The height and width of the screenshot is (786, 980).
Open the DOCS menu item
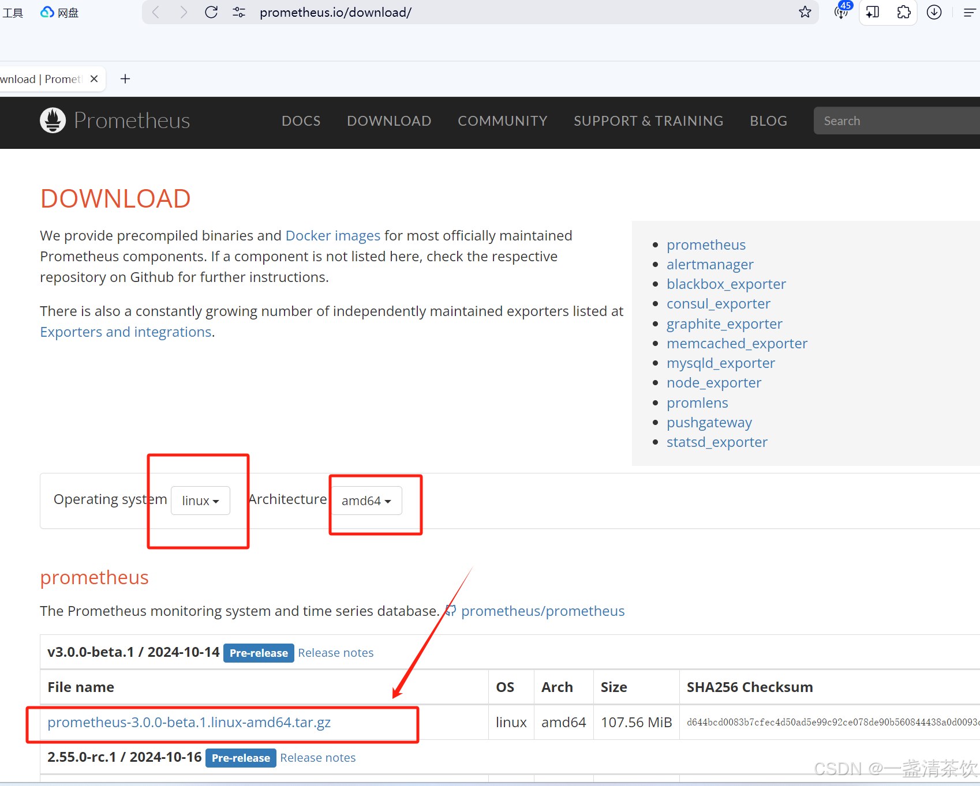[301, 121]
